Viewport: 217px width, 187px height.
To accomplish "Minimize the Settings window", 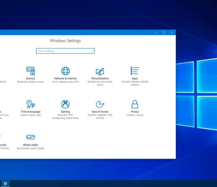I will 156,32.
